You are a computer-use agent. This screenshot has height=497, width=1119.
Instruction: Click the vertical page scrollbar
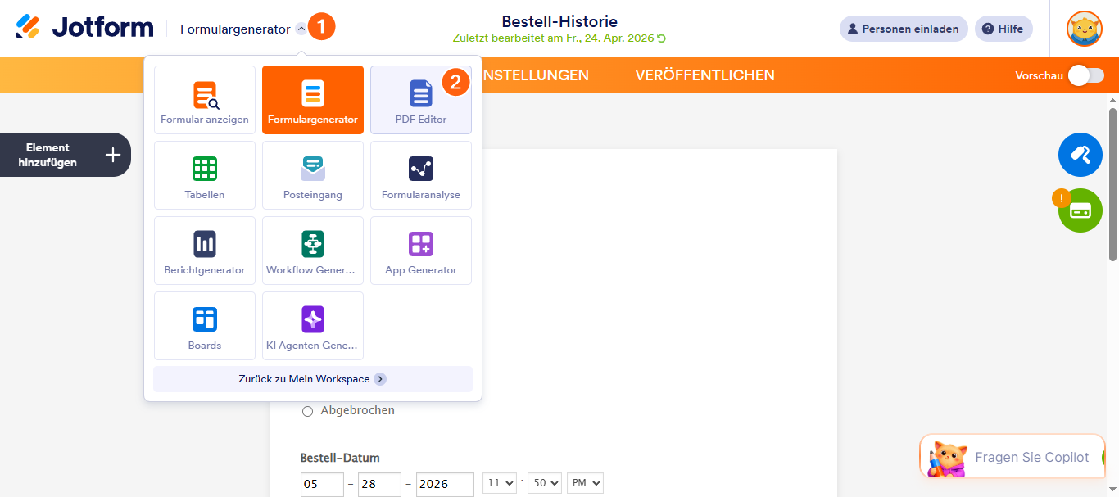tap(1112, 184)
